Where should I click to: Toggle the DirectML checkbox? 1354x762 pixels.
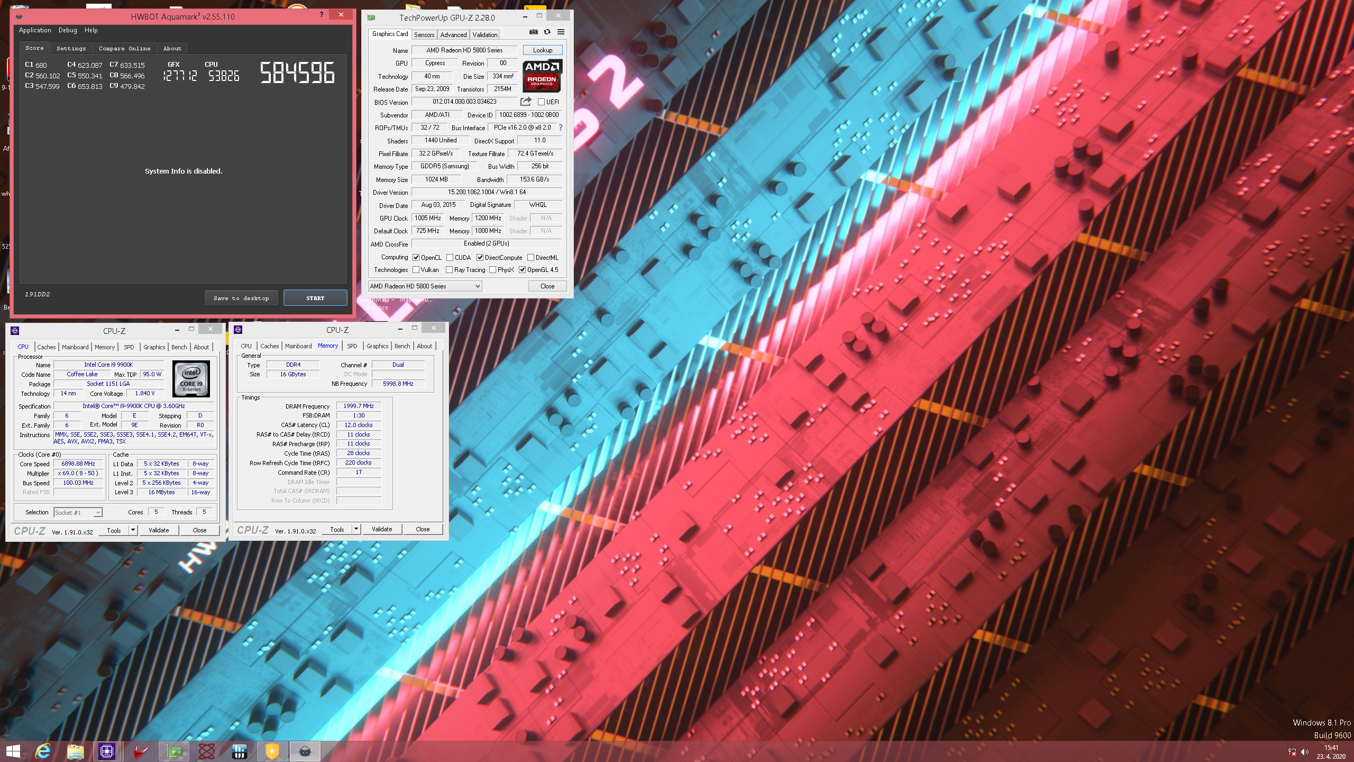click(530, 258)
